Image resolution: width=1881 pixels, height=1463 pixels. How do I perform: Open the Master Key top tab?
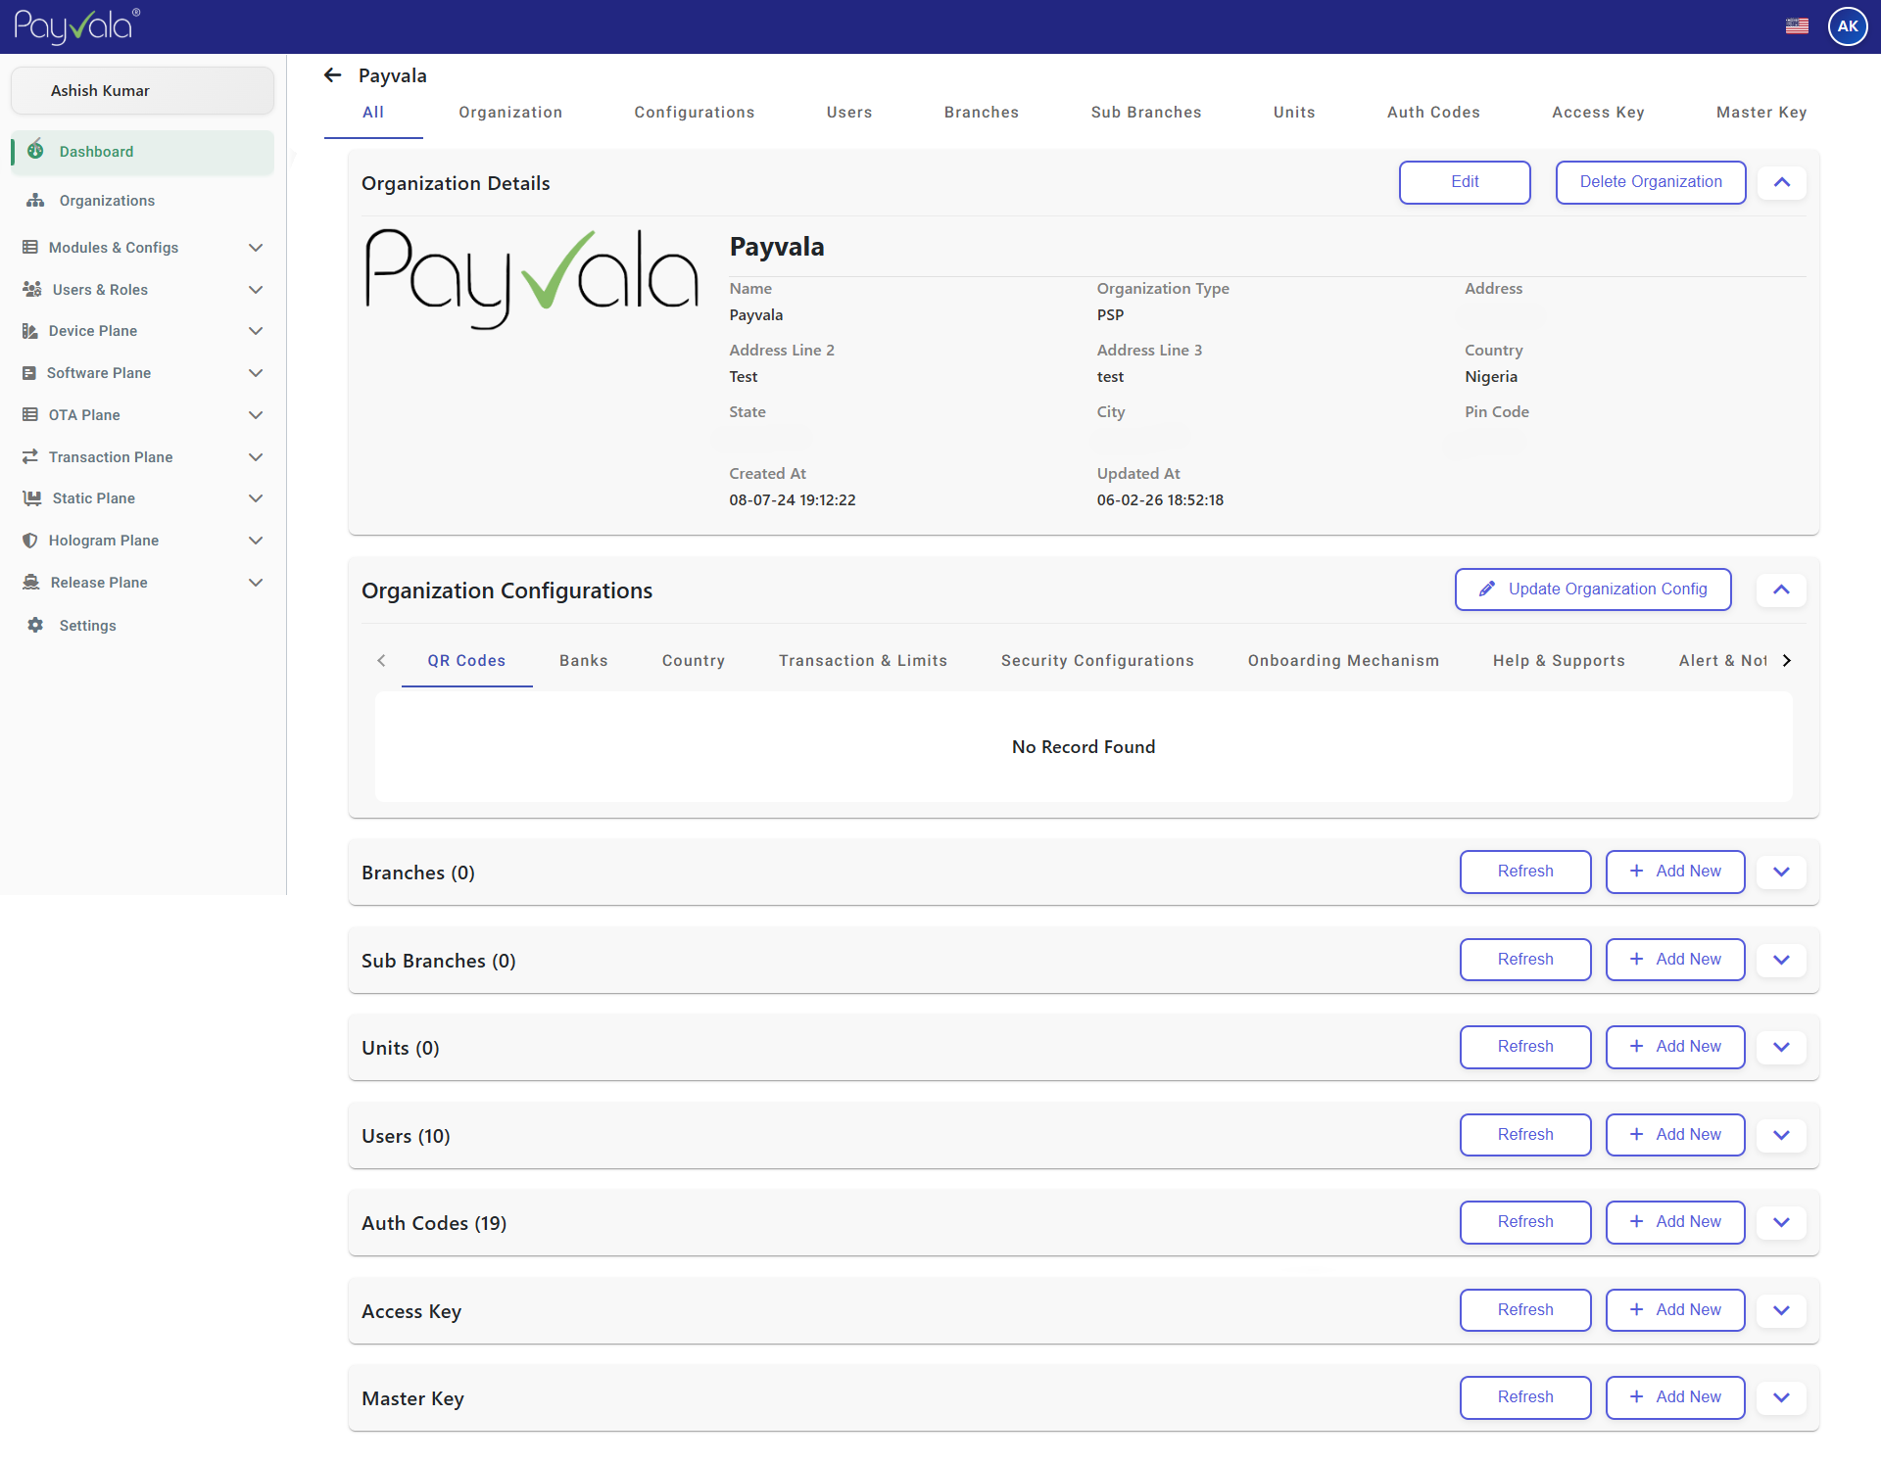point(1761,113)
